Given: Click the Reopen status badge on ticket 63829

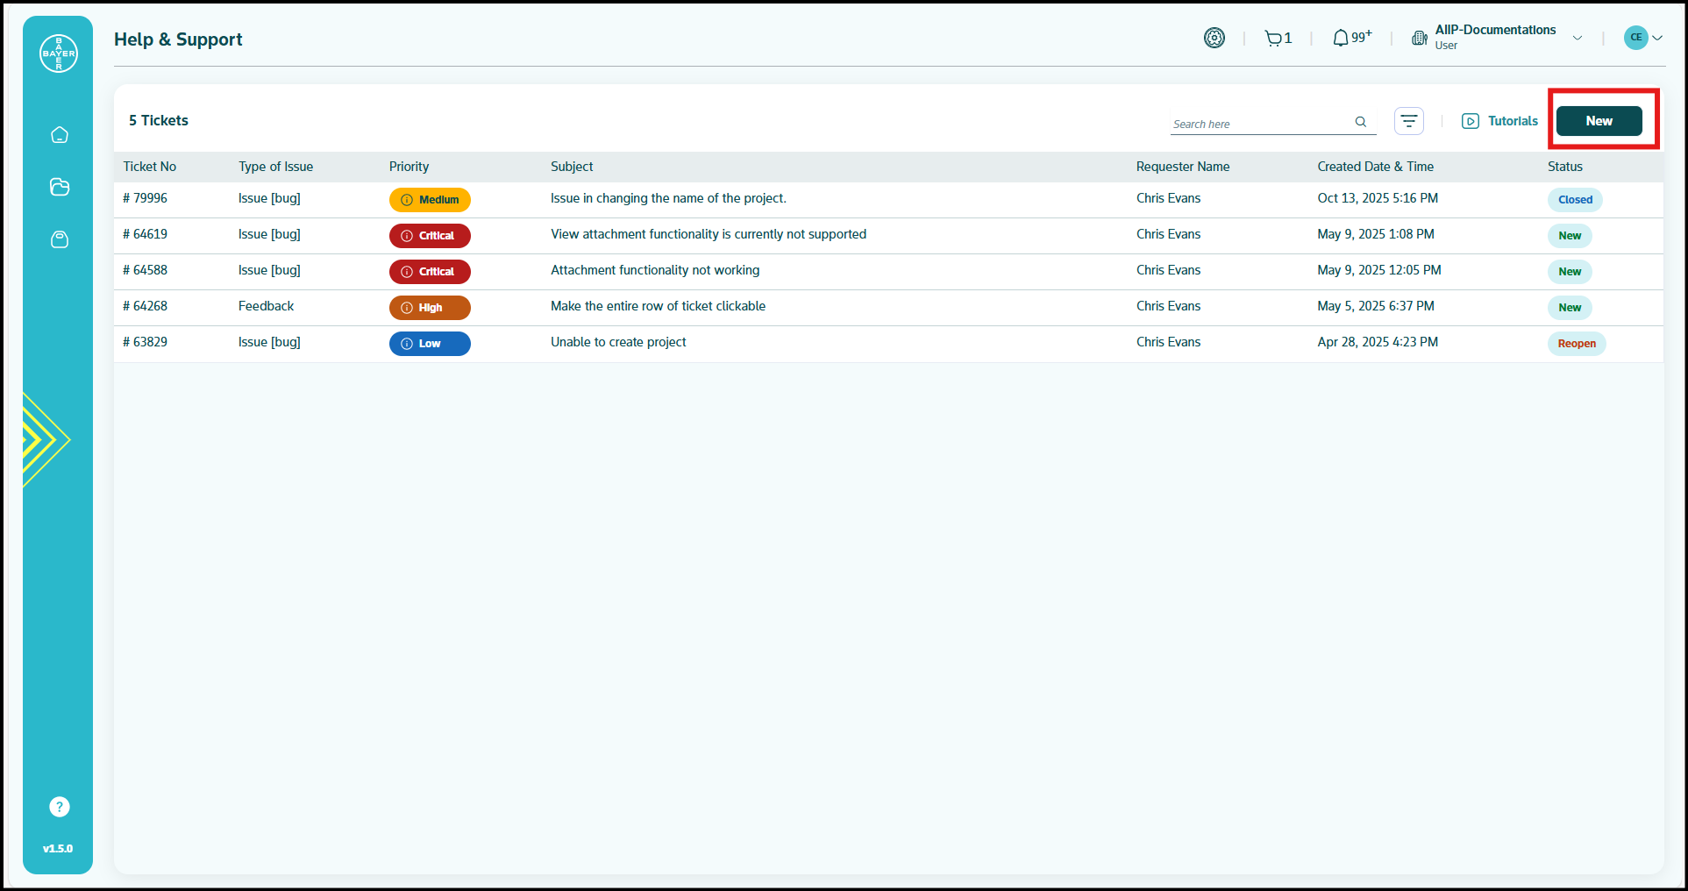Looking at the screenshot, I should coord(1577,344).
